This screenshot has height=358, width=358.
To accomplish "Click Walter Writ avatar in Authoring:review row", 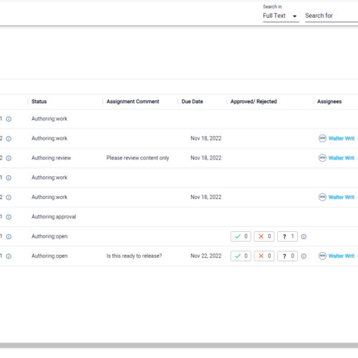I will pyautogui.click(x=322, y=158).
